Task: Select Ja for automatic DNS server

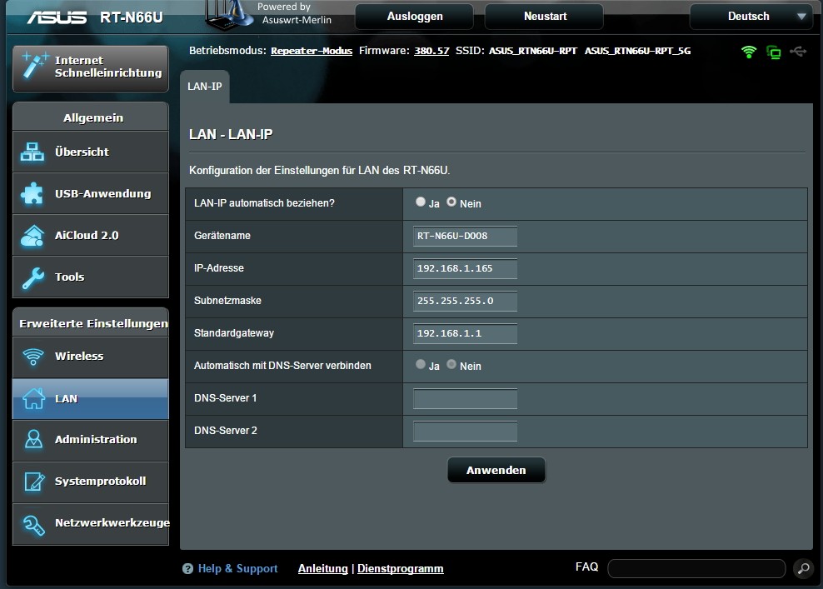Action: (421, 365)
